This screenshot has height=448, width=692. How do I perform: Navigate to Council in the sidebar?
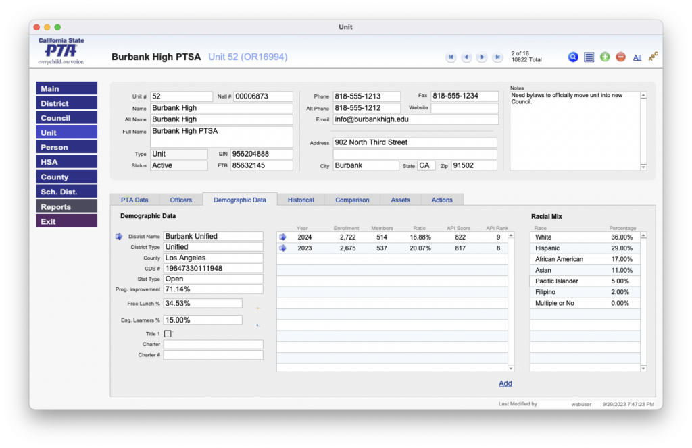tap(66, 118)
